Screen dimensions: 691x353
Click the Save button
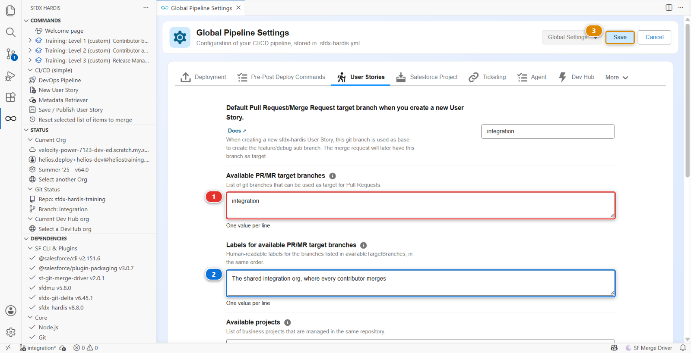tap(620, 37)
